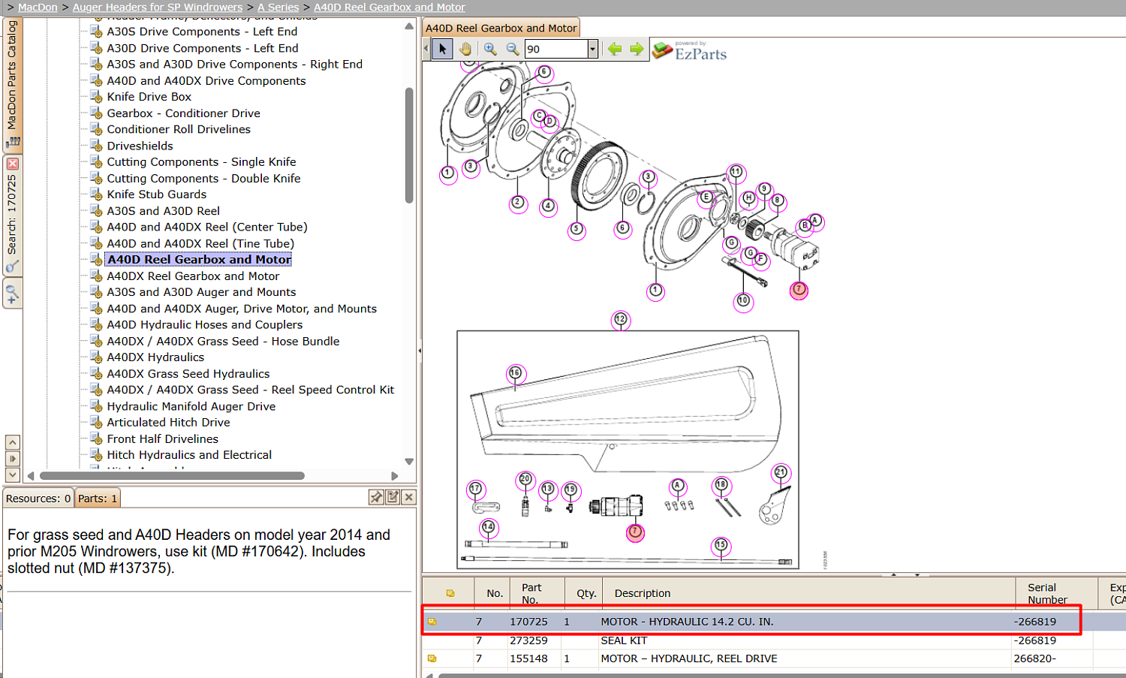Open new search with magnifier-plus icon
The width and height of the screenshot is (1126, 678).
point(12,294)
